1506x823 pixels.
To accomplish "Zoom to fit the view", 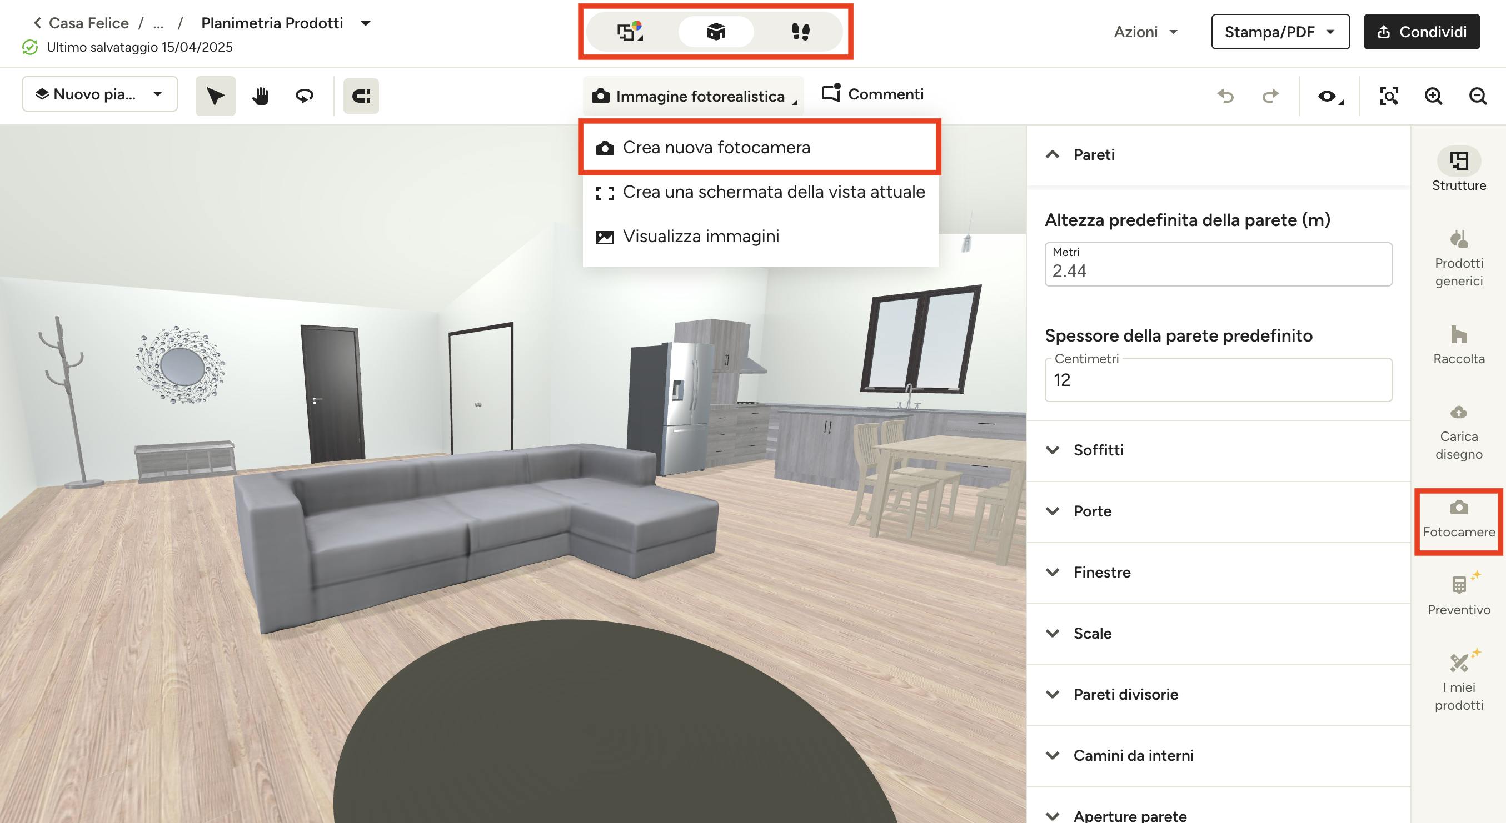I will (x=1389, y=96).
